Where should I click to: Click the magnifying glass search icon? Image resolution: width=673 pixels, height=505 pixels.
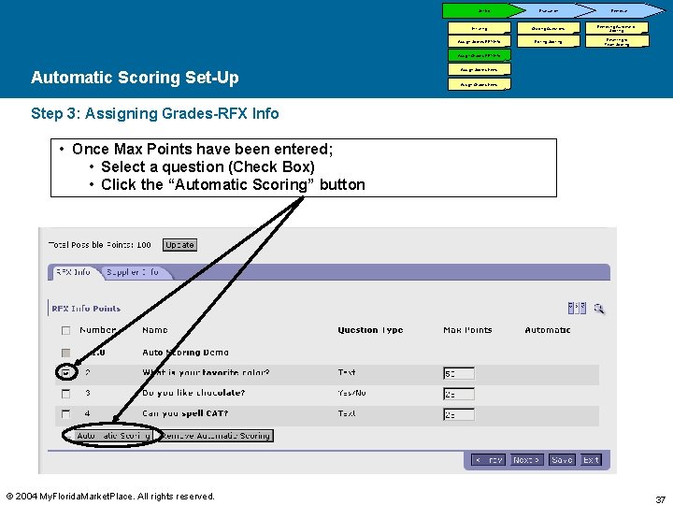[599, 309]
